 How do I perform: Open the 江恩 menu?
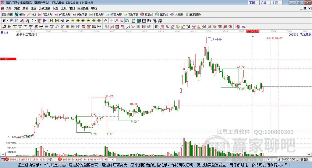click(34, 8)
